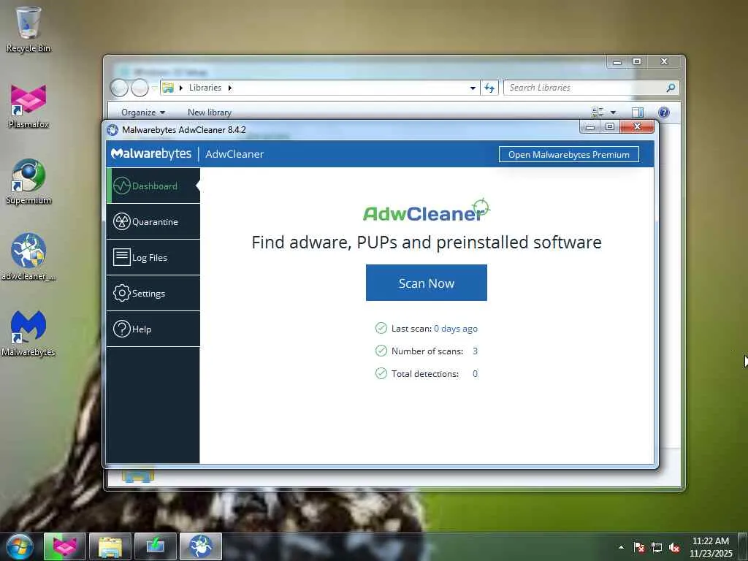
Task: Show hidden tray icons arrow
Action: (x=621, y=547)
